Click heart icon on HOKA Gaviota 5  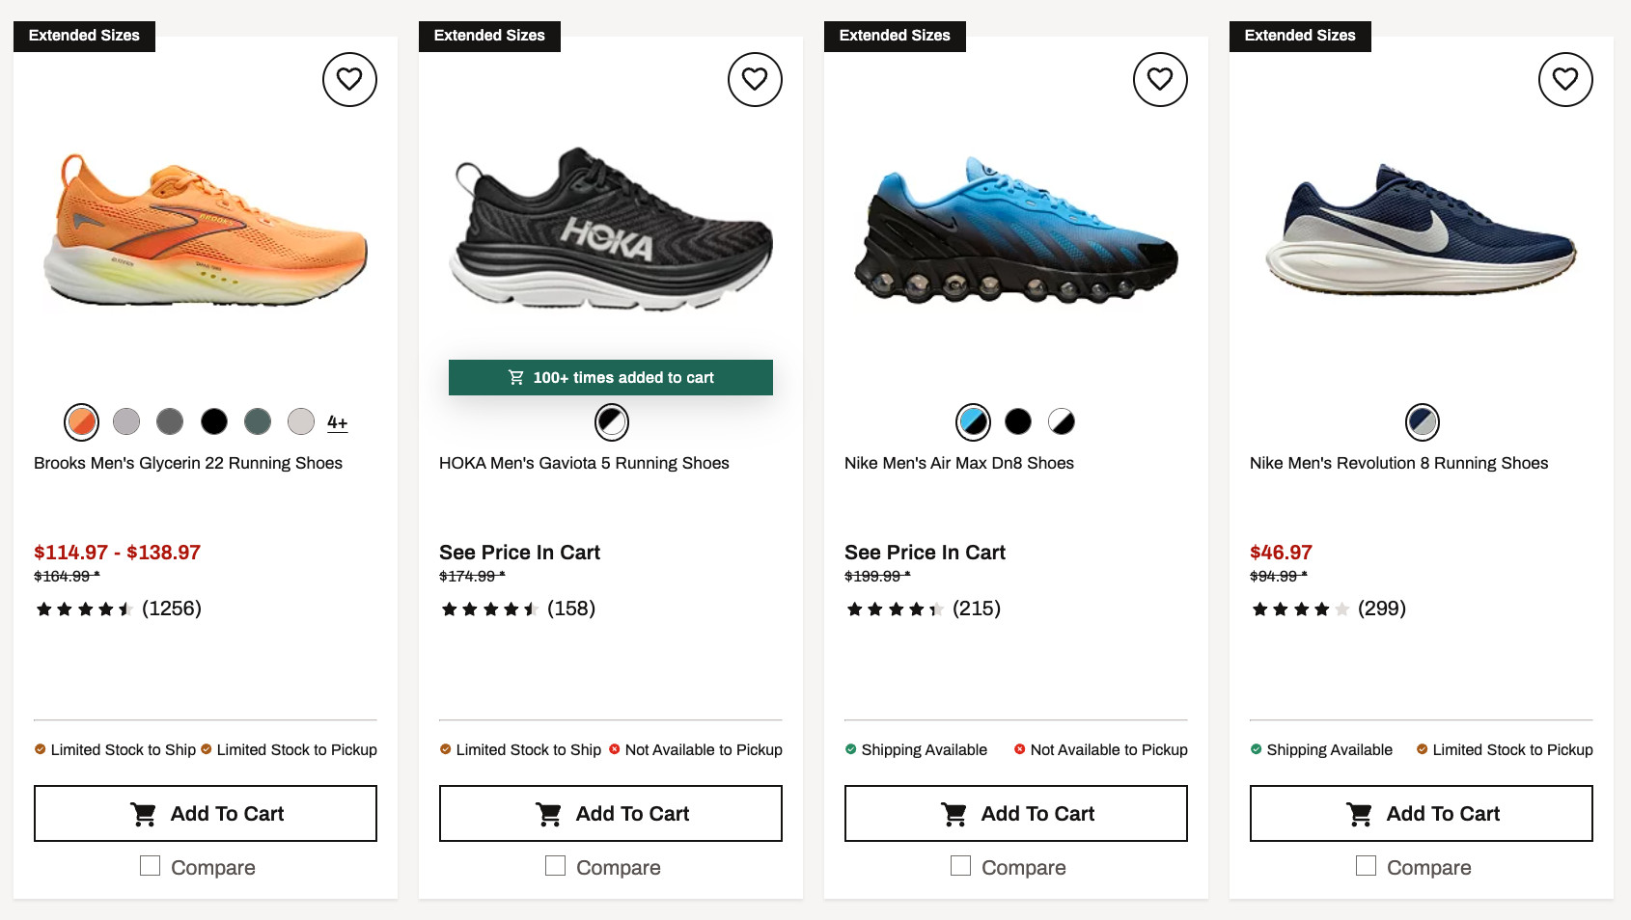point(755,79)
